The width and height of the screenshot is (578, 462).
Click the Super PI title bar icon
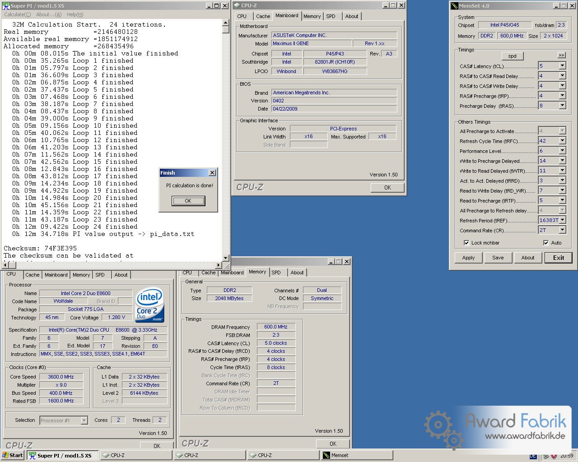click(x=6, y=6)
